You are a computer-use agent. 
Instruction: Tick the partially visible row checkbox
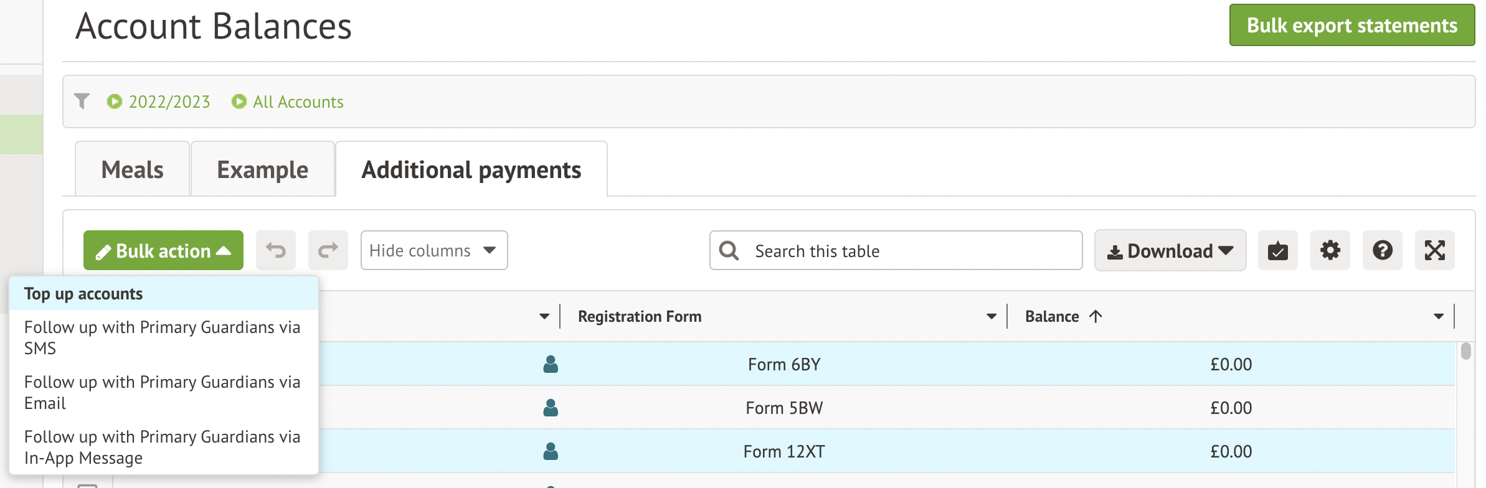(87, 484)
